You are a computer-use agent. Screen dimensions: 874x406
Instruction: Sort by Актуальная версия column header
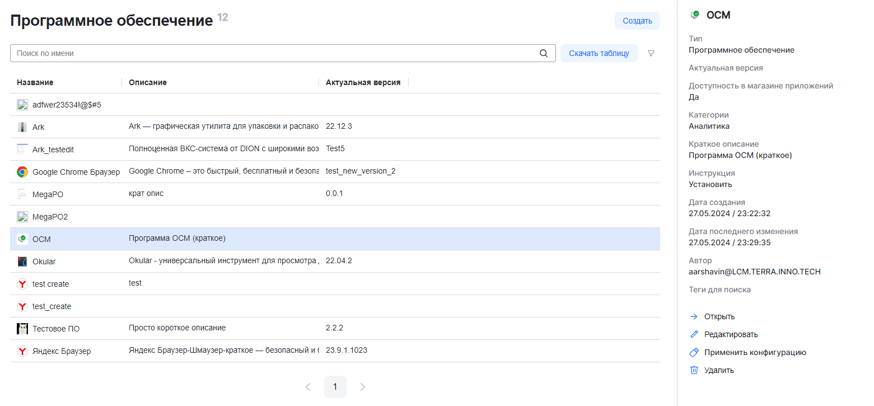tap(363, 82)
